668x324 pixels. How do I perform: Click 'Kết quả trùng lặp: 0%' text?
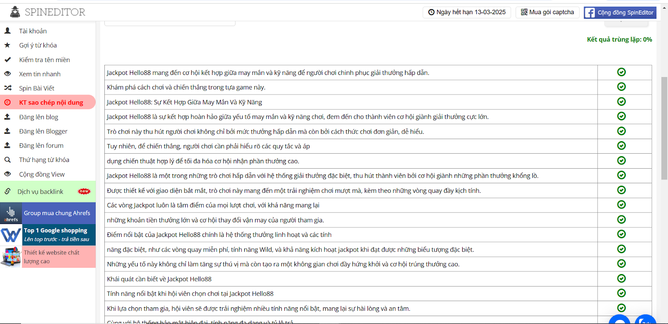pyautogui.click(x=619, y=40)
